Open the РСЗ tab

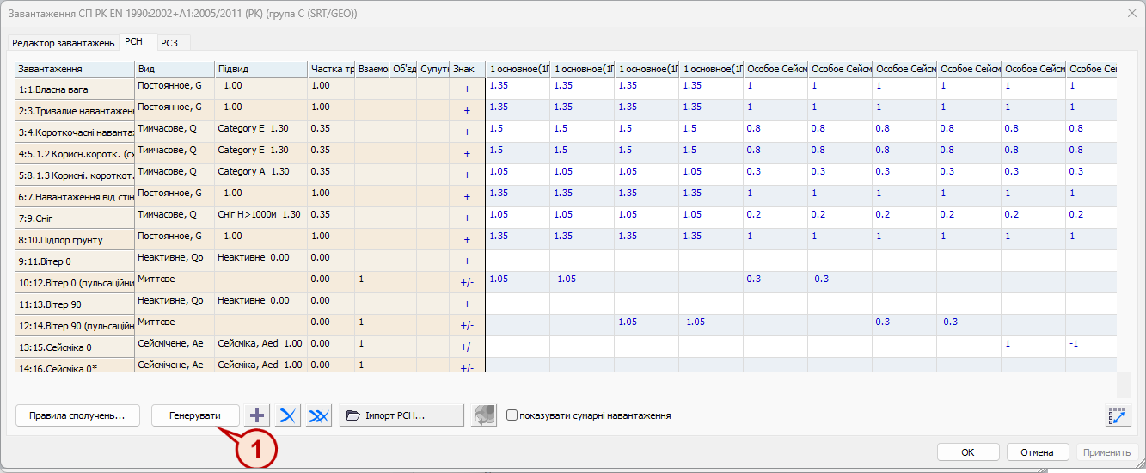pyautogui.click(x=169, y=43)
